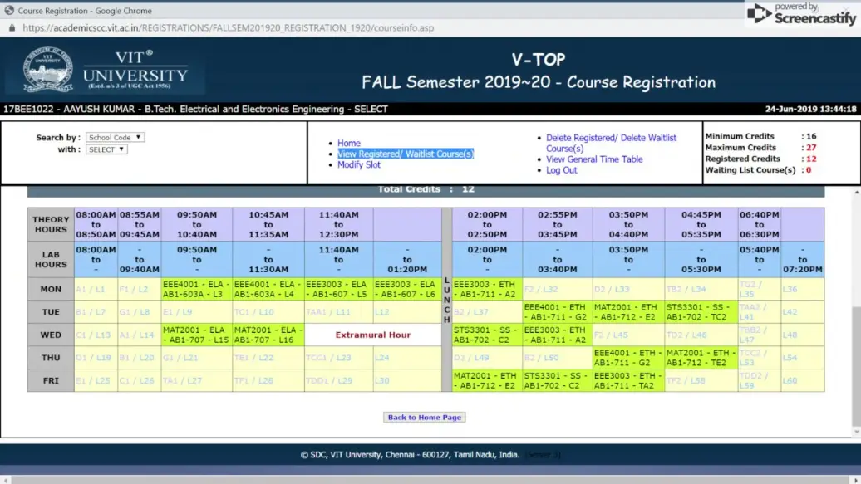Click the Minimum Credits value 16

(811, 136)
